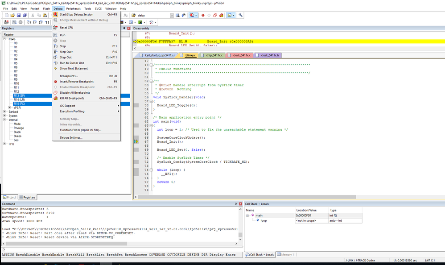Click the New file toolbar icon

(x=6, y=15)
